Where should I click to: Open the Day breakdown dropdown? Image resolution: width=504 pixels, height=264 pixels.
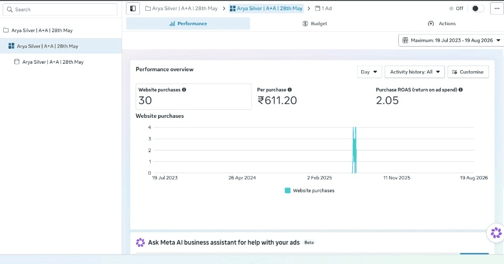[x=369, y=72]
